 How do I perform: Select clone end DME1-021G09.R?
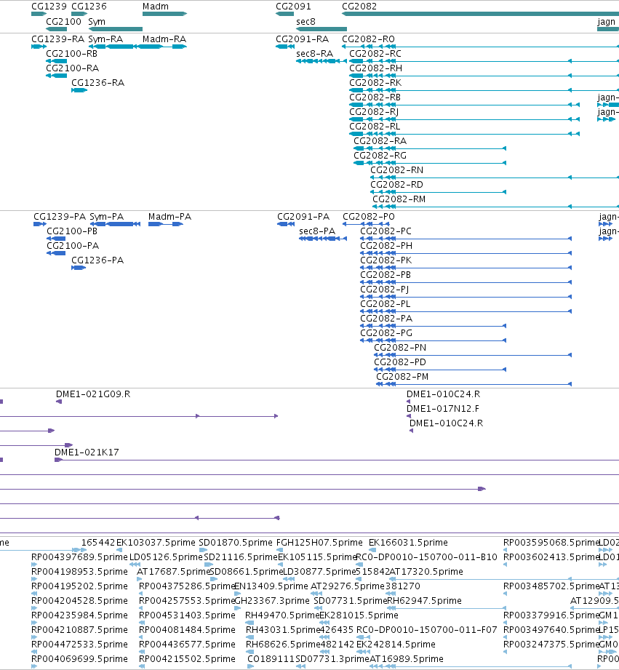[93, 394]
